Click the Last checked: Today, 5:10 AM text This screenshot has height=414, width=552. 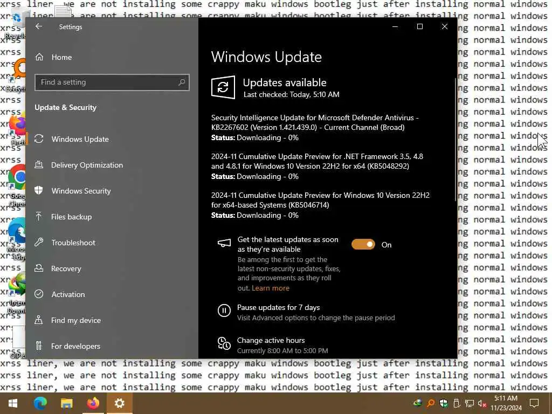292,94
